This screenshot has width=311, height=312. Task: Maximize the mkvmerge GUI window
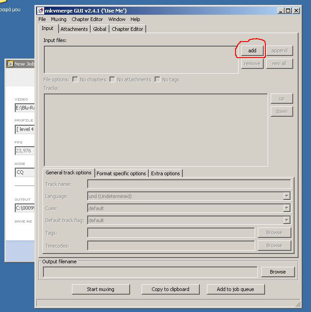[288, 11]
